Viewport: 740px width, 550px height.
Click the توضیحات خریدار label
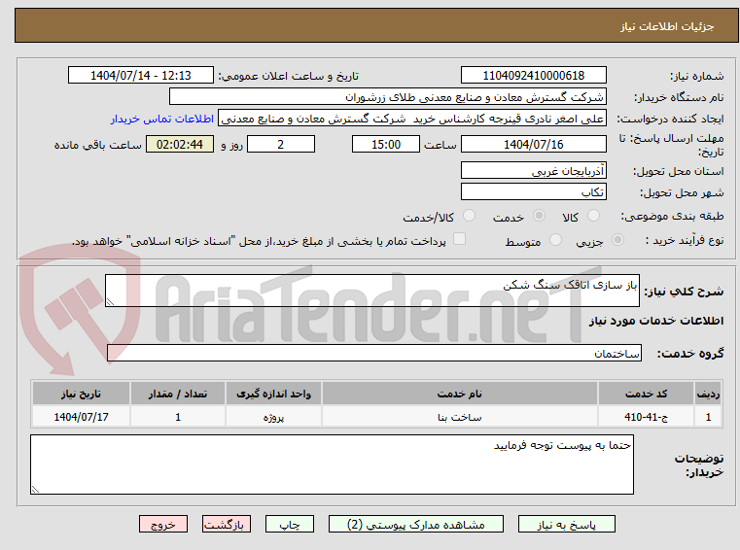699,465
